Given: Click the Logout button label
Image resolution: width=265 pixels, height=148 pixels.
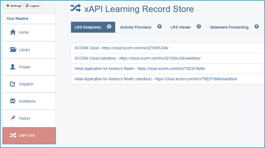Looking at the screenshot, I should (x=34, y=6).
